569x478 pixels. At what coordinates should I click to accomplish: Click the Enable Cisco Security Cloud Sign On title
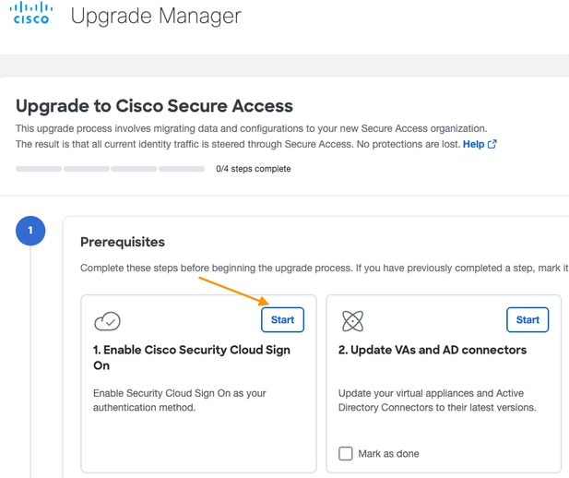coord(192,357)
